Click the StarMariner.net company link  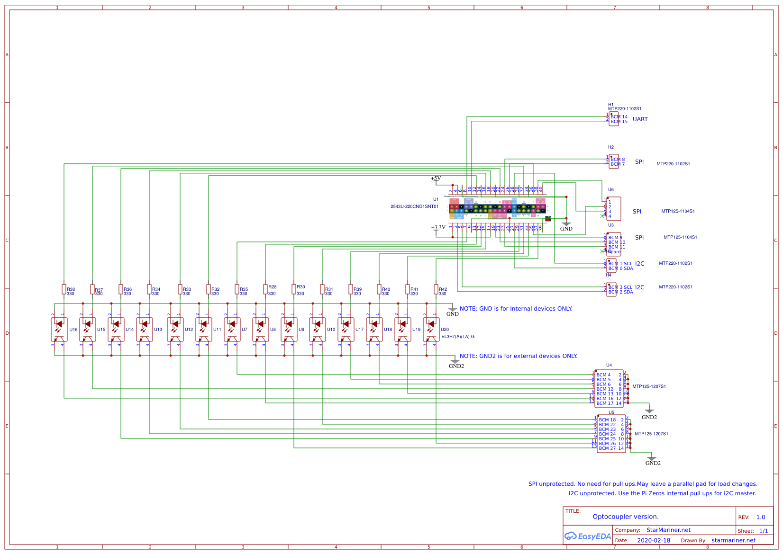click(669, 530)
